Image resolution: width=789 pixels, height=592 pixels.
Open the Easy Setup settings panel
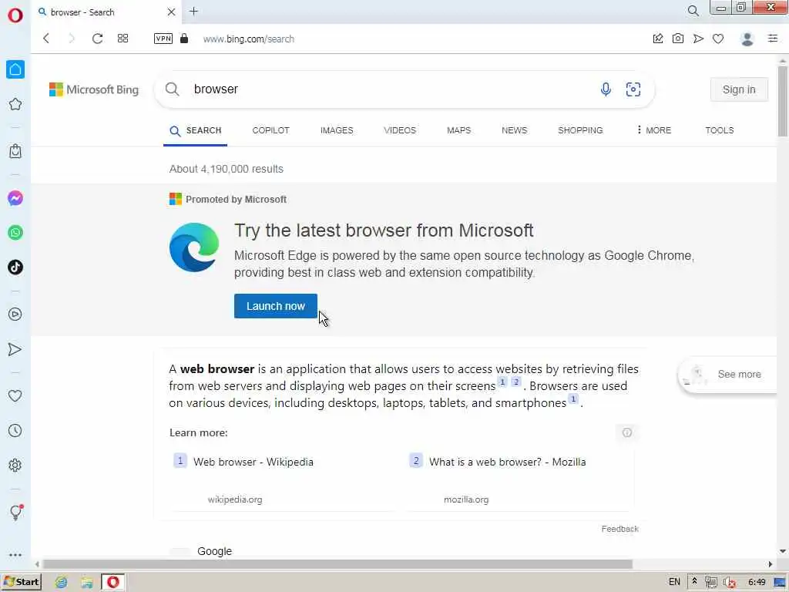coord(773,39)
